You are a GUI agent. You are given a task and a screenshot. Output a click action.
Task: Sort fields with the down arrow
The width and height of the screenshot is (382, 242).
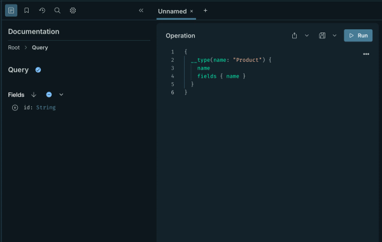pos(34,94)
